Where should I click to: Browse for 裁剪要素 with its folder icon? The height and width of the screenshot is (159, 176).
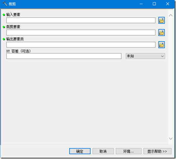162,33
